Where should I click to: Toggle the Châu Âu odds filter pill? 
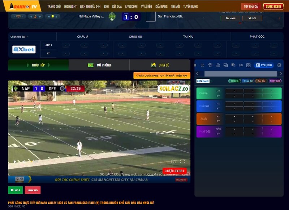click(x=248, y=81)
